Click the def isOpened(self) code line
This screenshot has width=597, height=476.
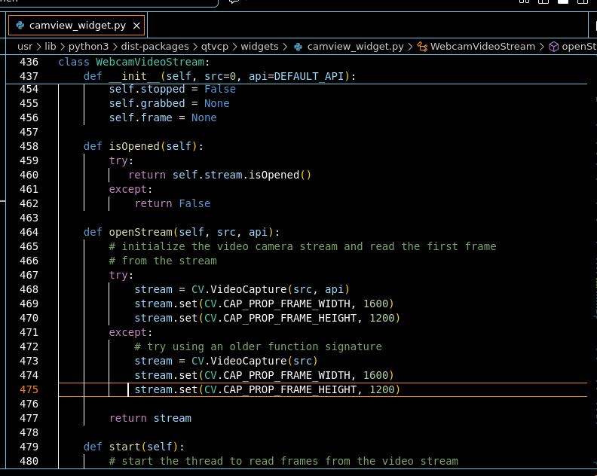[143, 146]
